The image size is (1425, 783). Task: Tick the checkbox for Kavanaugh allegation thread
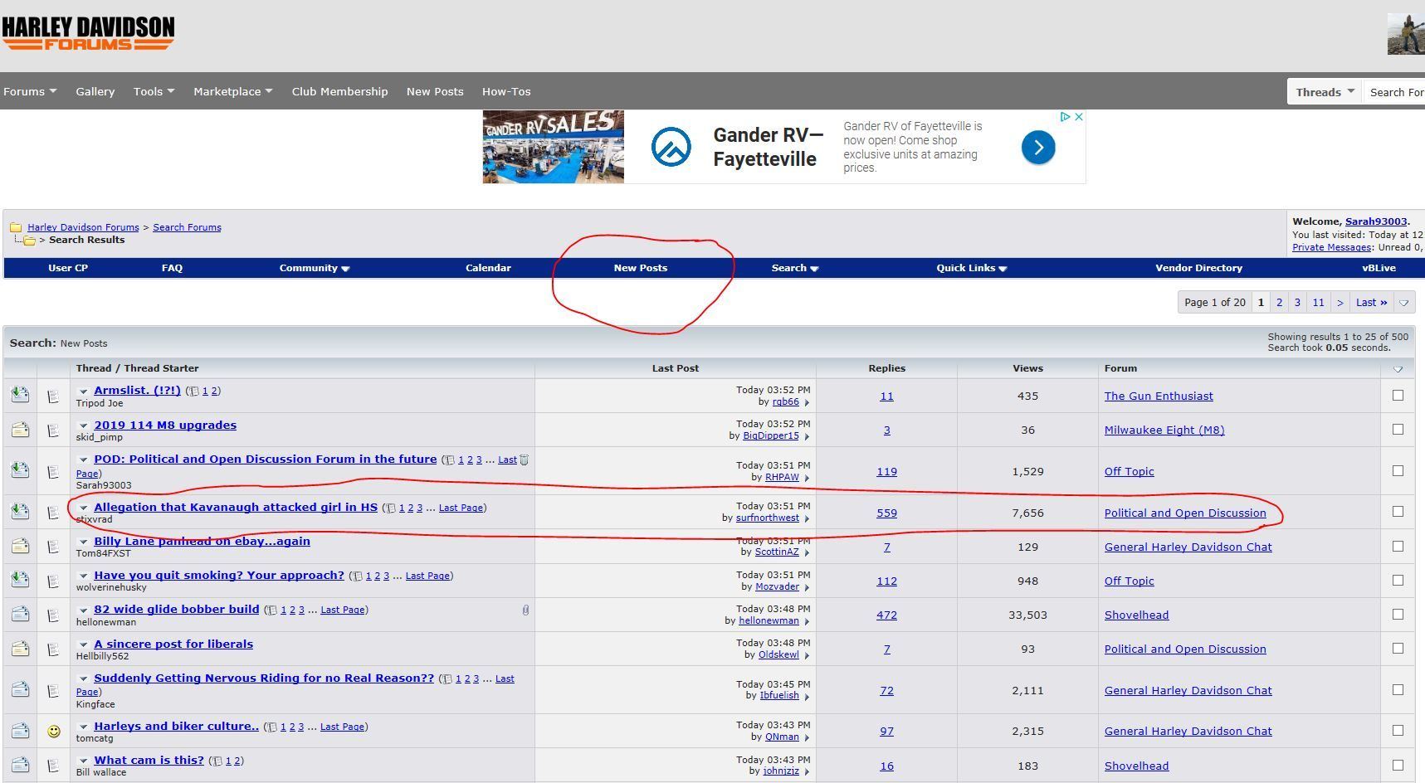pyautogui.click(x=1398, y=512)
